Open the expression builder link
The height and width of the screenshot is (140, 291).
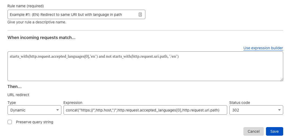(263, 48)
